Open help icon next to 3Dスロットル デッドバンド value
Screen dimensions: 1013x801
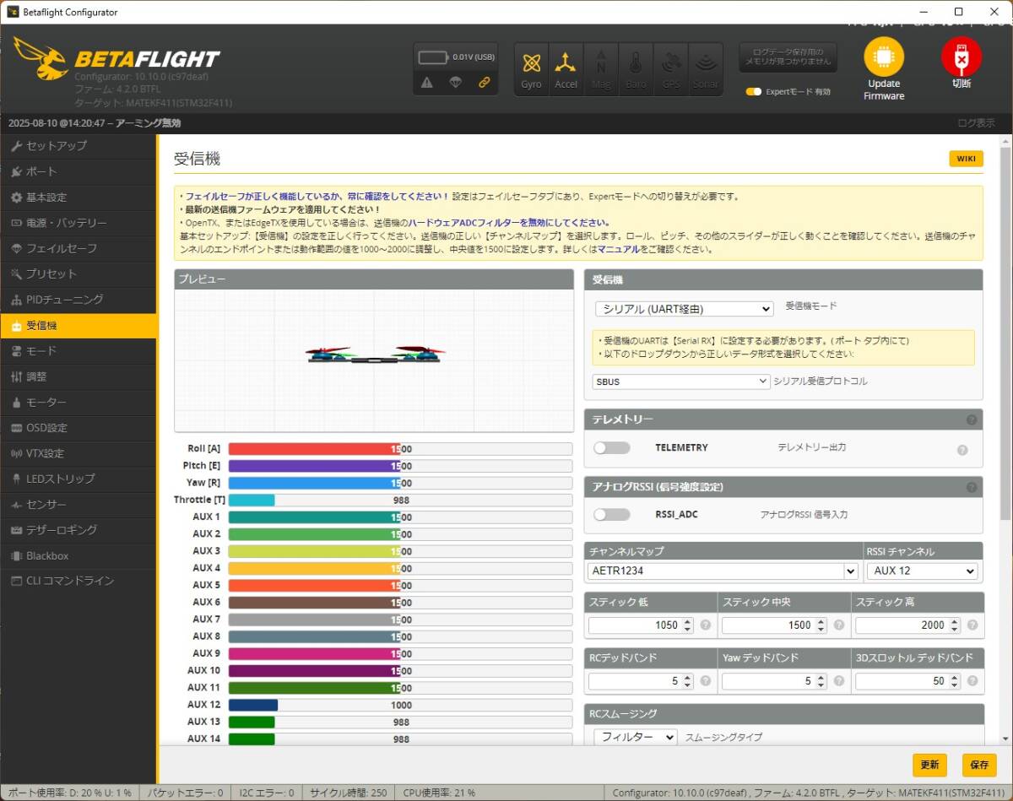972,681
